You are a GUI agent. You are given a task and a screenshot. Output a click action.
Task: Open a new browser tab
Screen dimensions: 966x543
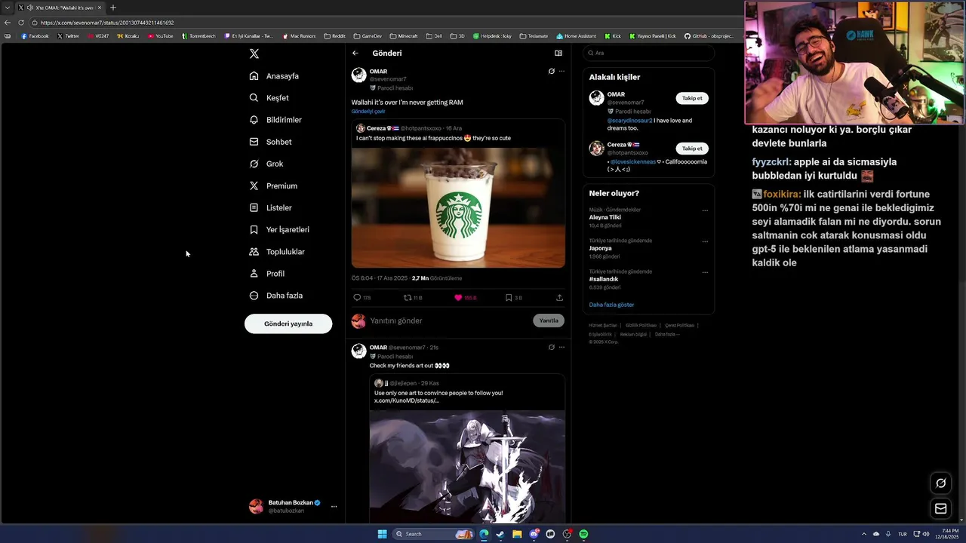(x=113, y=8)
